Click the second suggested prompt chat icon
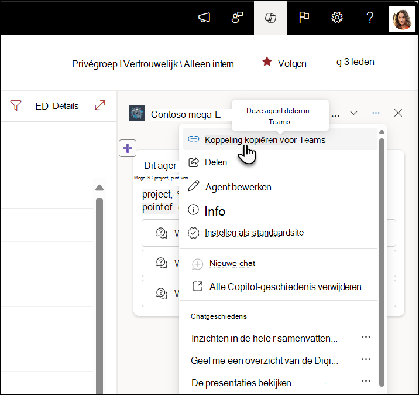 [x=162, y=263]
